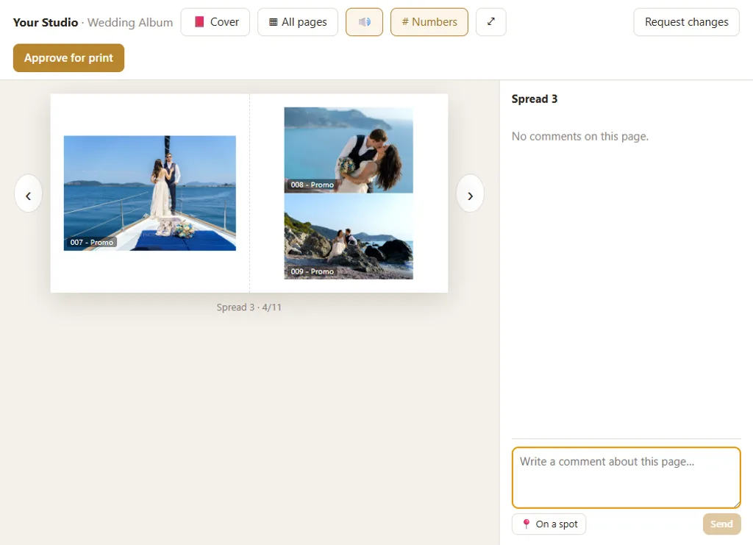Click the red book Cover icon
Image resolution: width=753 pixels, height=545 pixels.
coord(199,22)
